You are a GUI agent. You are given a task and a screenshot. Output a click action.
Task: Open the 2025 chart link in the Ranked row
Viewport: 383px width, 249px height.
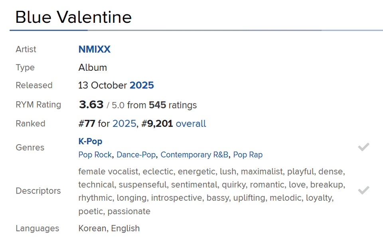[124, 124]
